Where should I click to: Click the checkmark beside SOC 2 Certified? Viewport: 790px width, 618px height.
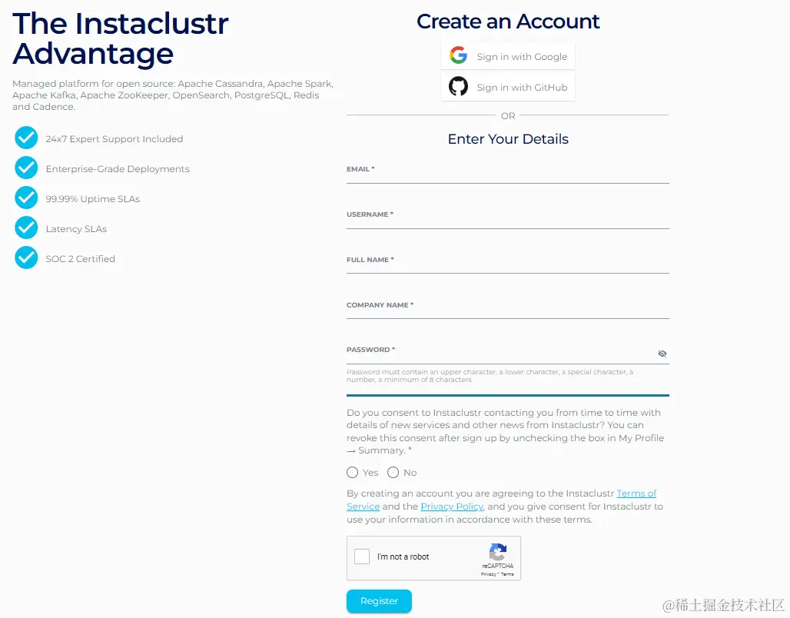pos(25,258)
